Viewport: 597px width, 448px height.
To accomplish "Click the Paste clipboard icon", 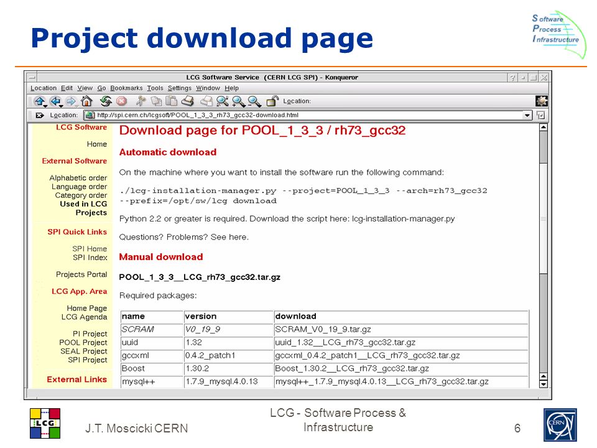I will tap(172, 101).
